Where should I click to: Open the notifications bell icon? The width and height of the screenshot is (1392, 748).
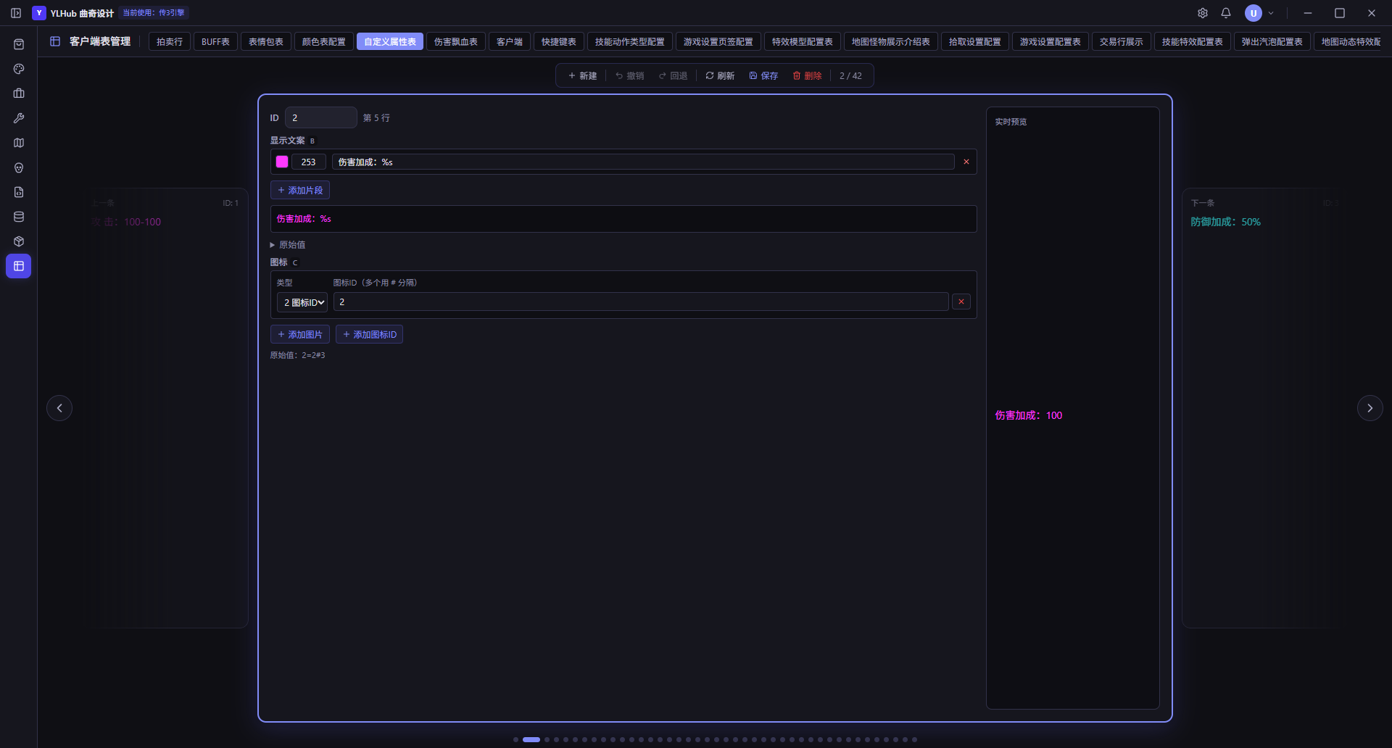(x=1226, y=13)
